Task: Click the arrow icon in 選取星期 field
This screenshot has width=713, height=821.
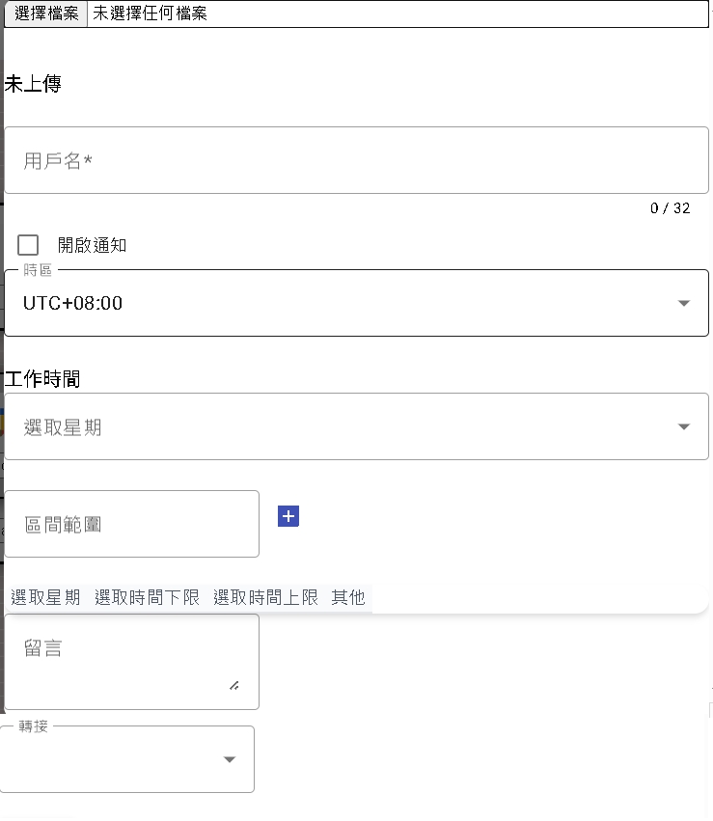Action: 684,426
